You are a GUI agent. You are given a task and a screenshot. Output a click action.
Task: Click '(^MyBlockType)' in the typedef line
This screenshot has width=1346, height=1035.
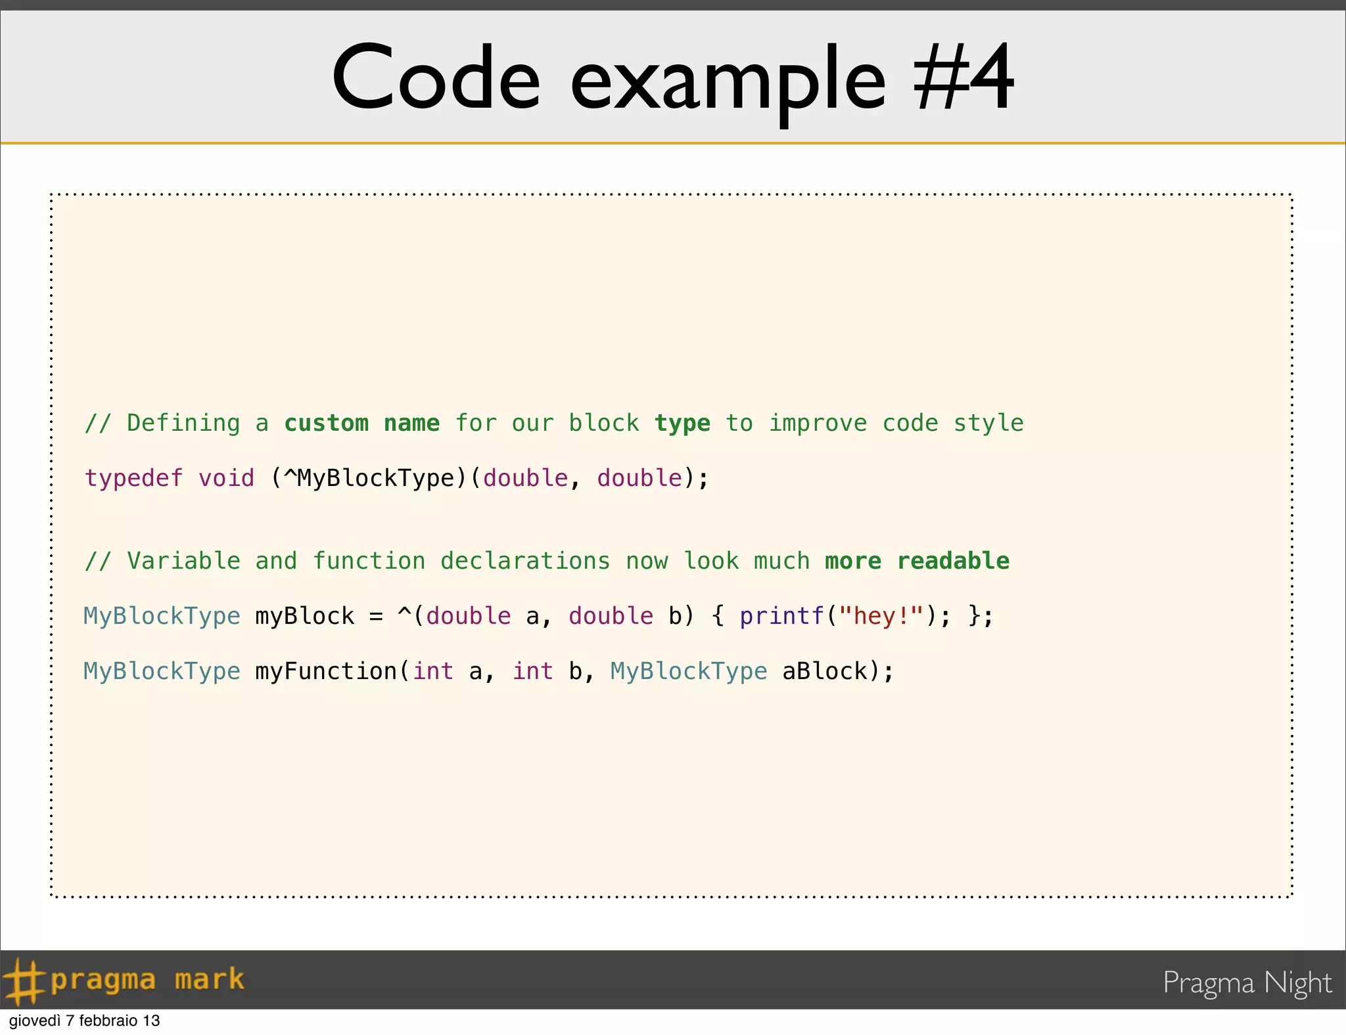pyautogui.click(x=369, y=478)
